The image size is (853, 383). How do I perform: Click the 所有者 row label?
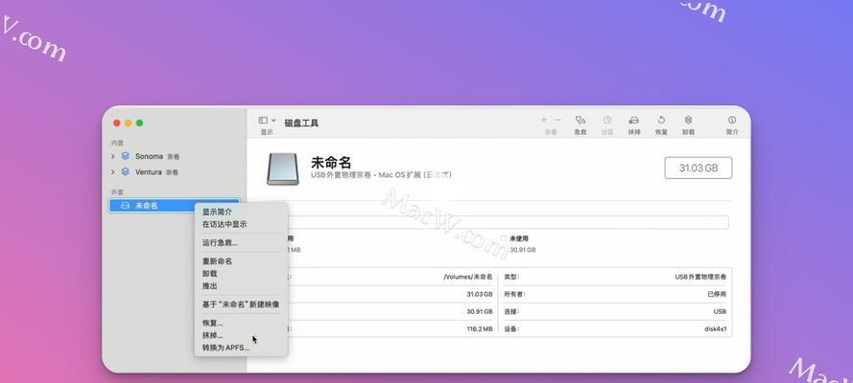click(x=514, y=294)
